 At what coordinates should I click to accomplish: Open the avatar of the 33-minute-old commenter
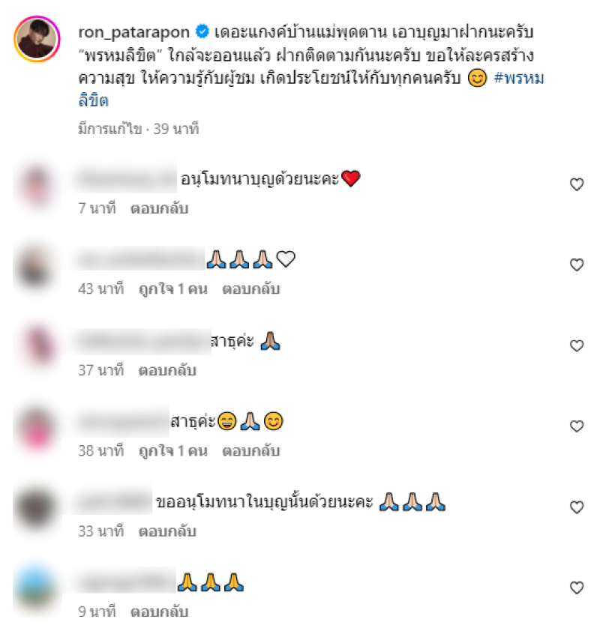[37, 507]
